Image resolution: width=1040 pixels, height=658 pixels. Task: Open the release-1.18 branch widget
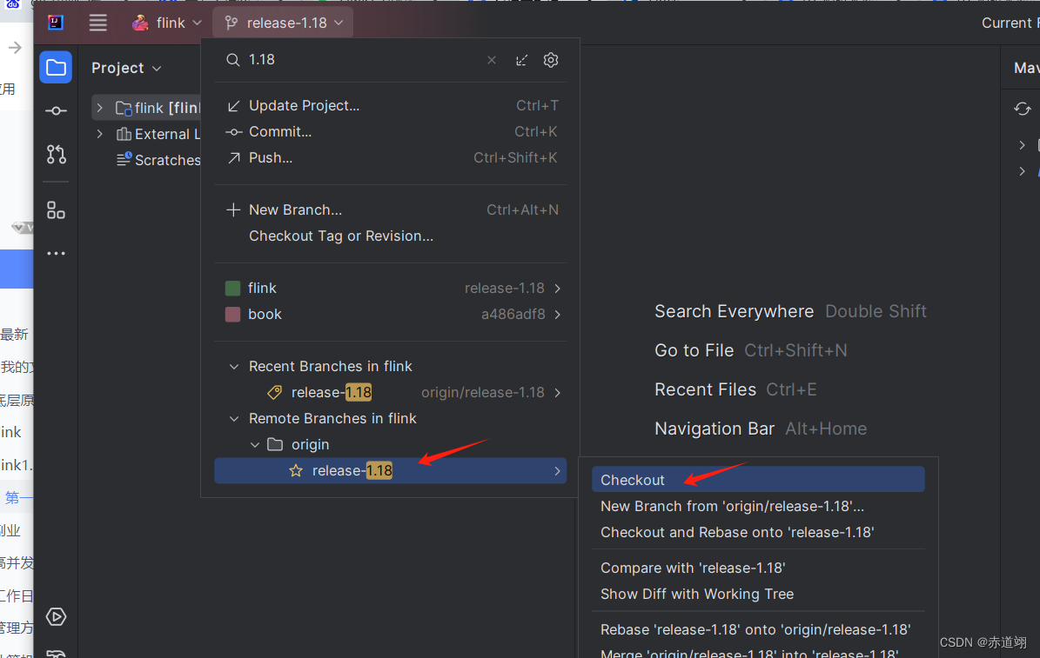pos(284,23)
